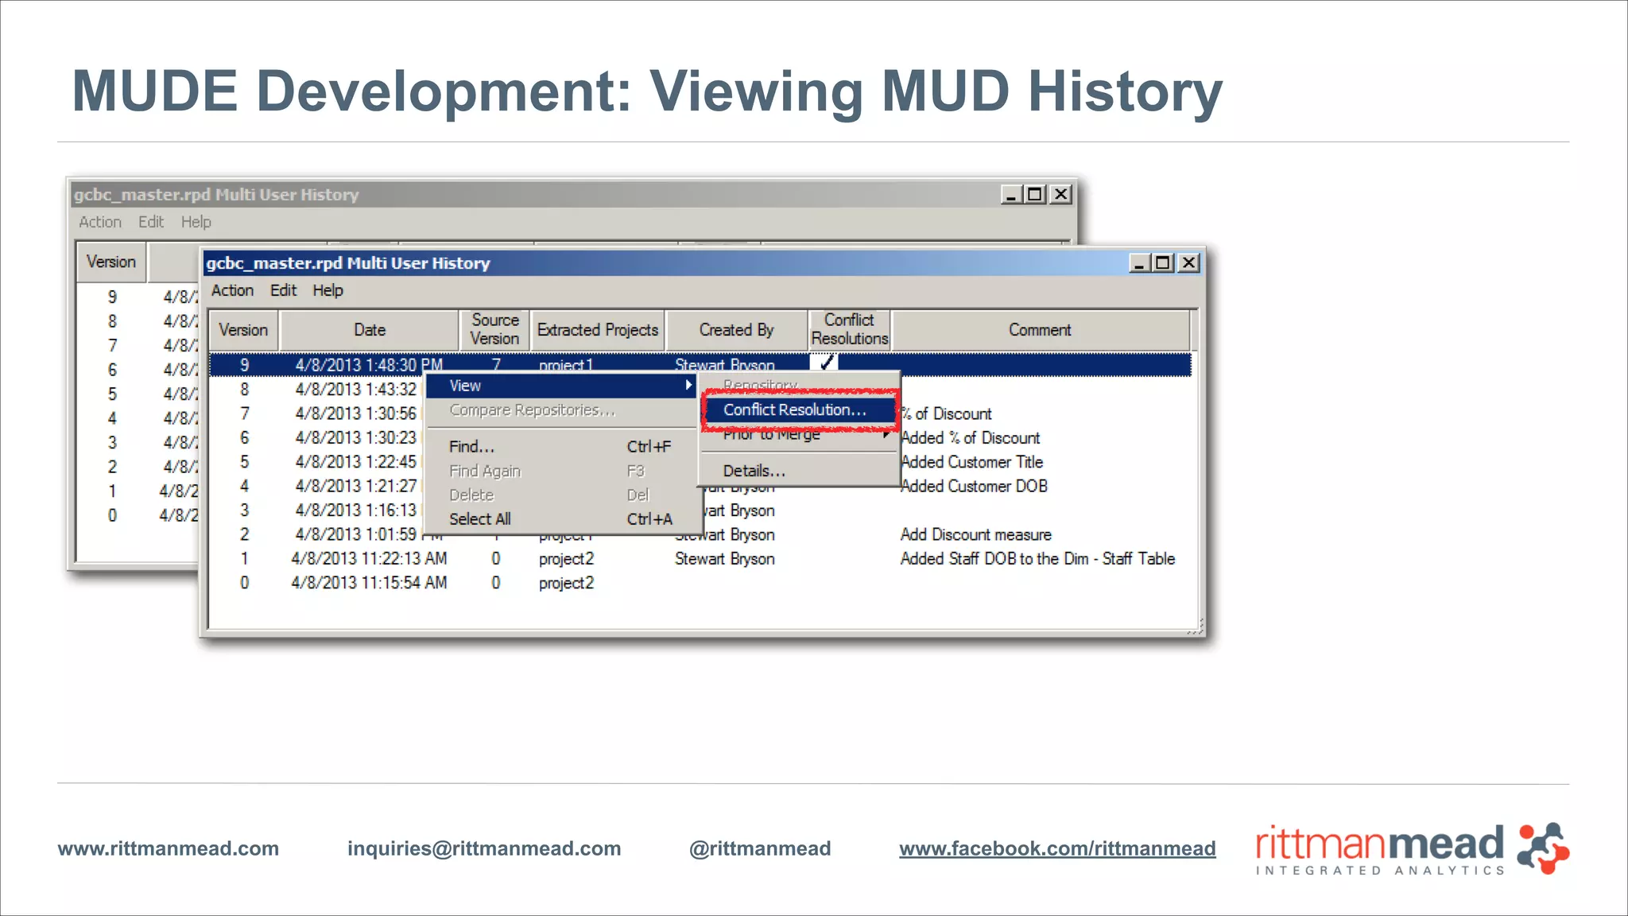1628x916 pixels.
Task: Choose Select All in context menu
Action: 479,519
